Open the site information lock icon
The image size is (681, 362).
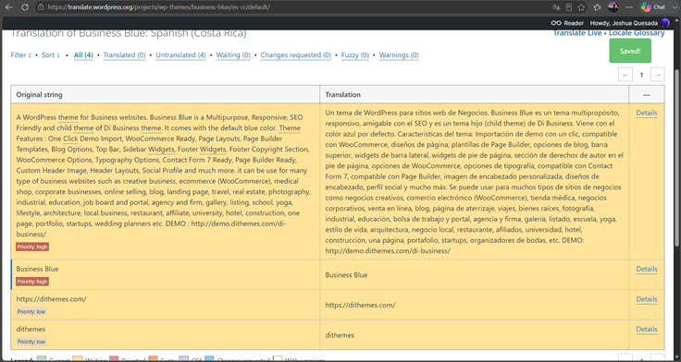(x=41, y=7)
